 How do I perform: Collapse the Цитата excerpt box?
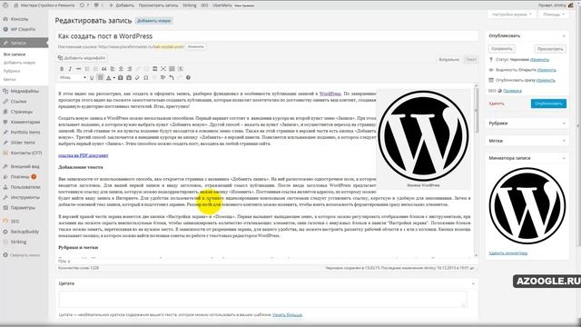[473, 283]
